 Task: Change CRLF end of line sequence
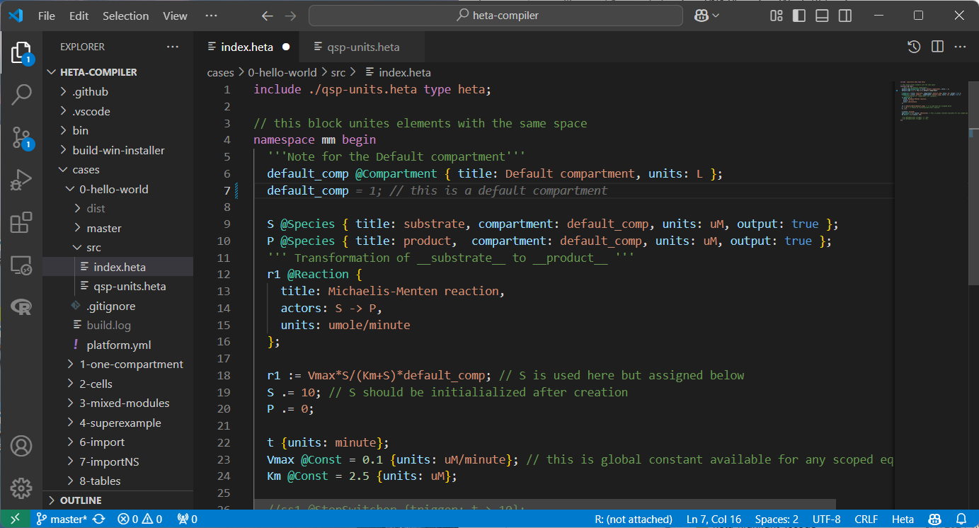click(866, 519)
